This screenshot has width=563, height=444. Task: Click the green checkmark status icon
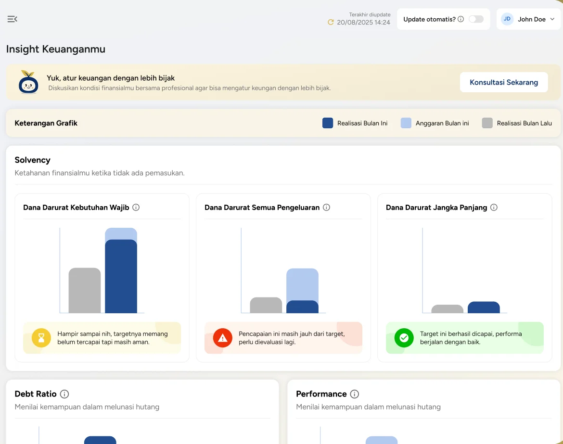pyautogui.click(x=404, y=338)
